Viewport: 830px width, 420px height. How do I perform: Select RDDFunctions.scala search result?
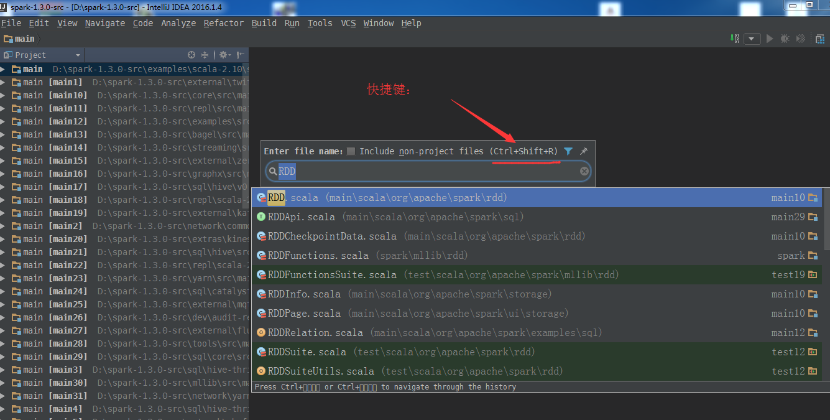(x=537, y=256)
